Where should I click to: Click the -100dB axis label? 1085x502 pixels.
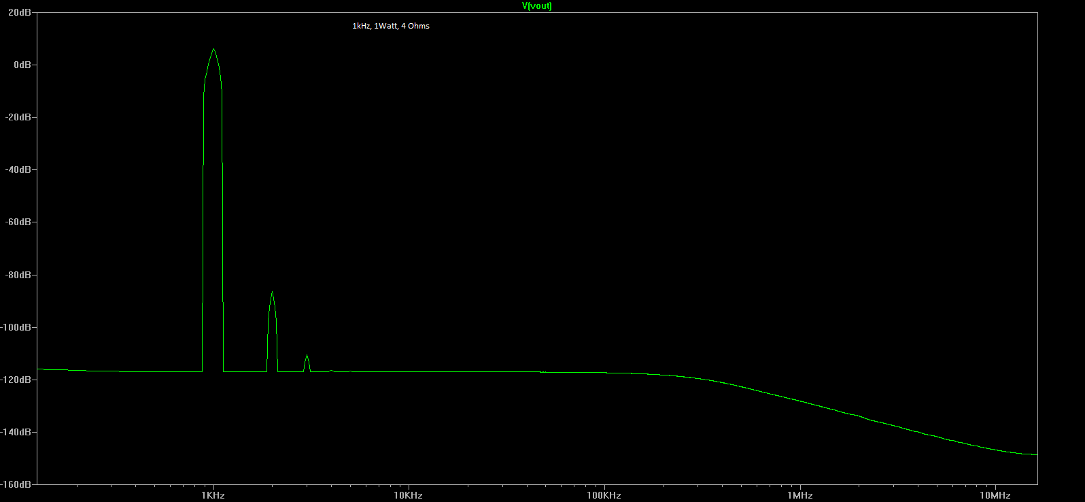[16, 327]
